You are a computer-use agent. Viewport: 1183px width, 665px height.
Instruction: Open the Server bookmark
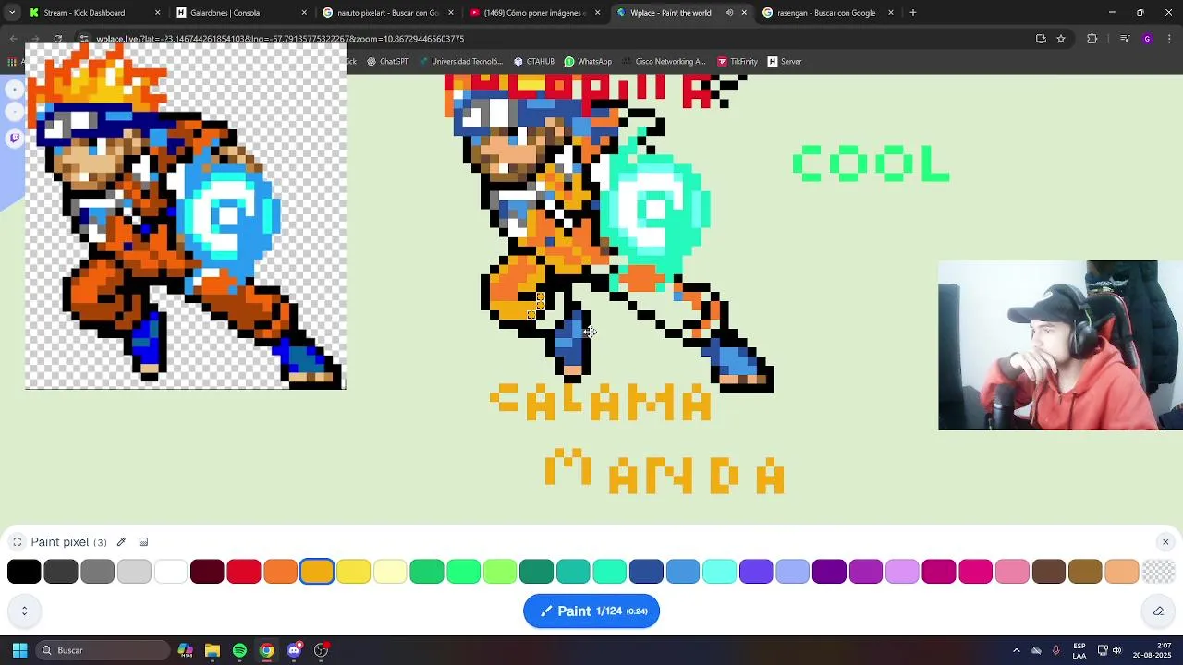tap(785, 62)
